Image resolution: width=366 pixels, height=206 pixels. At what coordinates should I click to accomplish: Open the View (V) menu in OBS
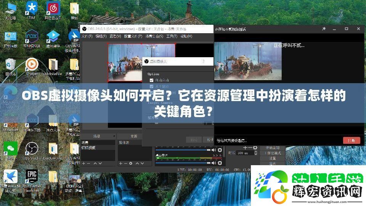pyautogui.click(x=115, y=37)
